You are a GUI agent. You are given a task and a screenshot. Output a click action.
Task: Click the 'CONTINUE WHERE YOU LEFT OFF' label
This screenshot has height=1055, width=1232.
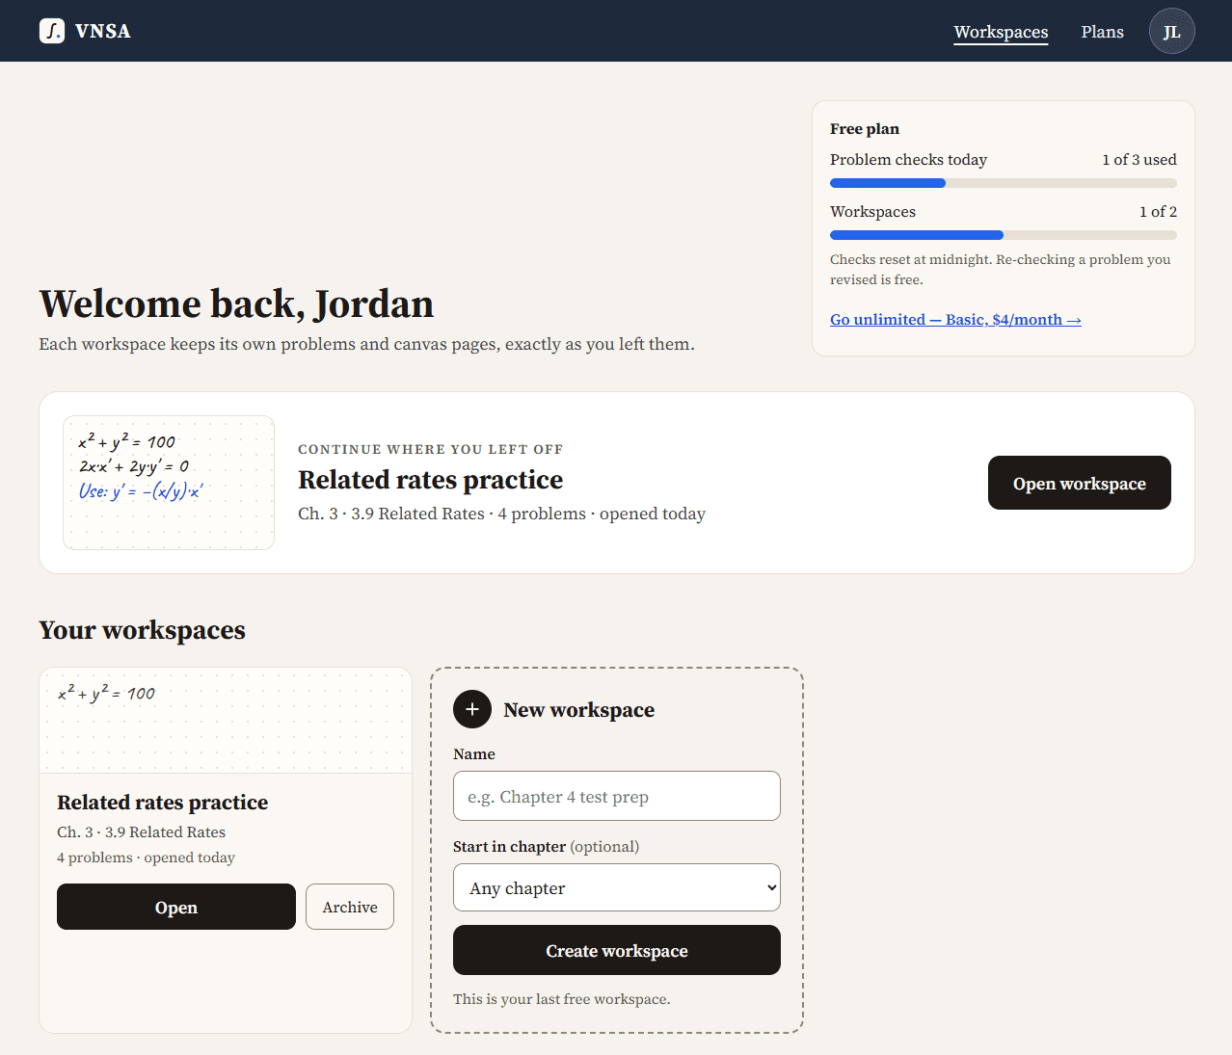(x=430, y=450)
